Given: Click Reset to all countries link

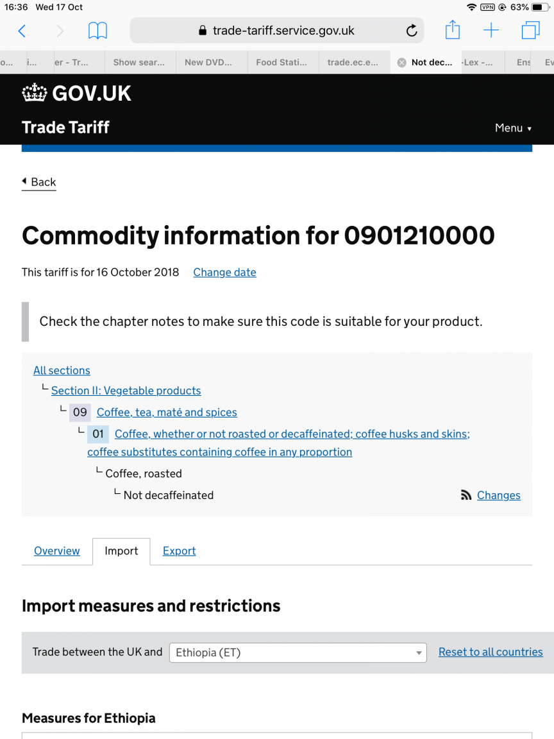Looking at the screenshot, I should (491, 652).
